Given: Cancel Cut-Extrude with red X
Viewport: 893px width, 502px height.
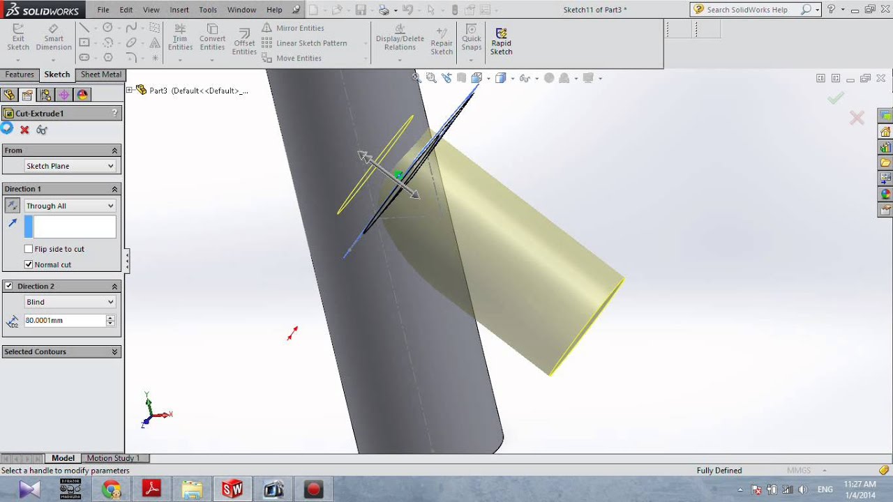Looking at the screenshot, I should [24, 130].
